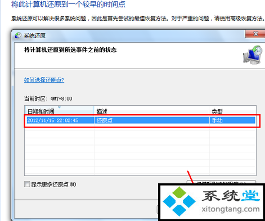
Task: Click the 将此计算机还原到一个较早的时间点 heading
Action: pyautogui.click(x=68, y=4)
